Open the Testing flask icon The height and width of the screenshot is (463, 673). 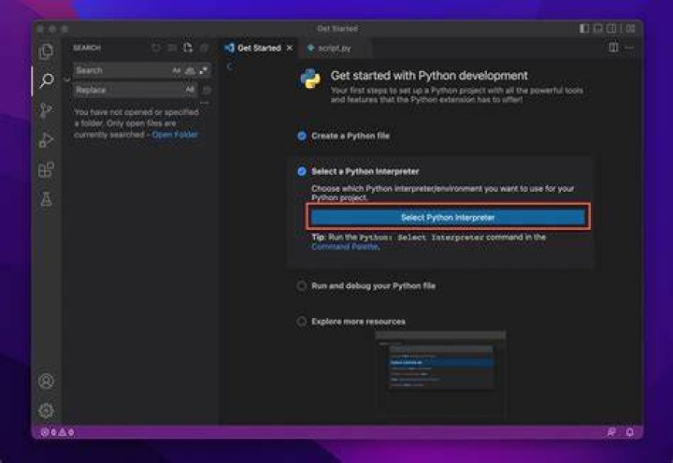click(x=46, y=199)
